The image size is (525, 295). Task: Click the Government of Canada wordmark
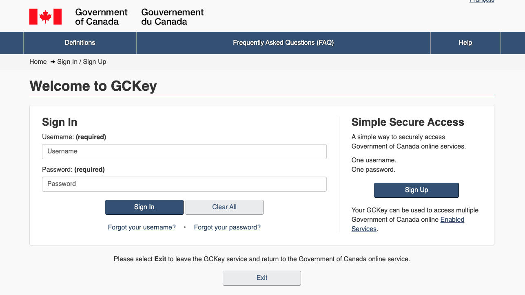101,17
